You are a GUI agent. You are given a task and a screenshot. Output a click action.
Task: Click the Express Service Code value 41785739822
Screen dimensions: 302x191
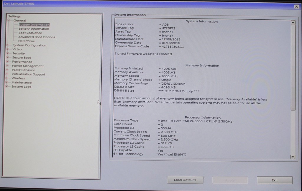tap(173, 47)
